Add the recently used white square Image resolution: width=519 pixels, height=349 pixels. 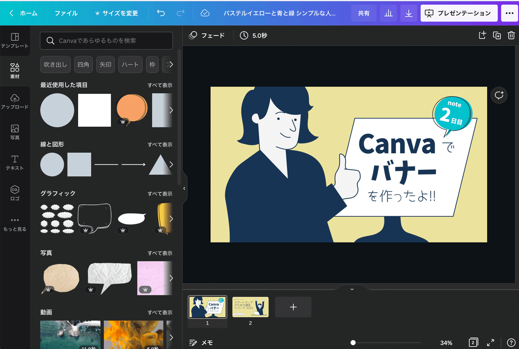click(x=94, y=110)
